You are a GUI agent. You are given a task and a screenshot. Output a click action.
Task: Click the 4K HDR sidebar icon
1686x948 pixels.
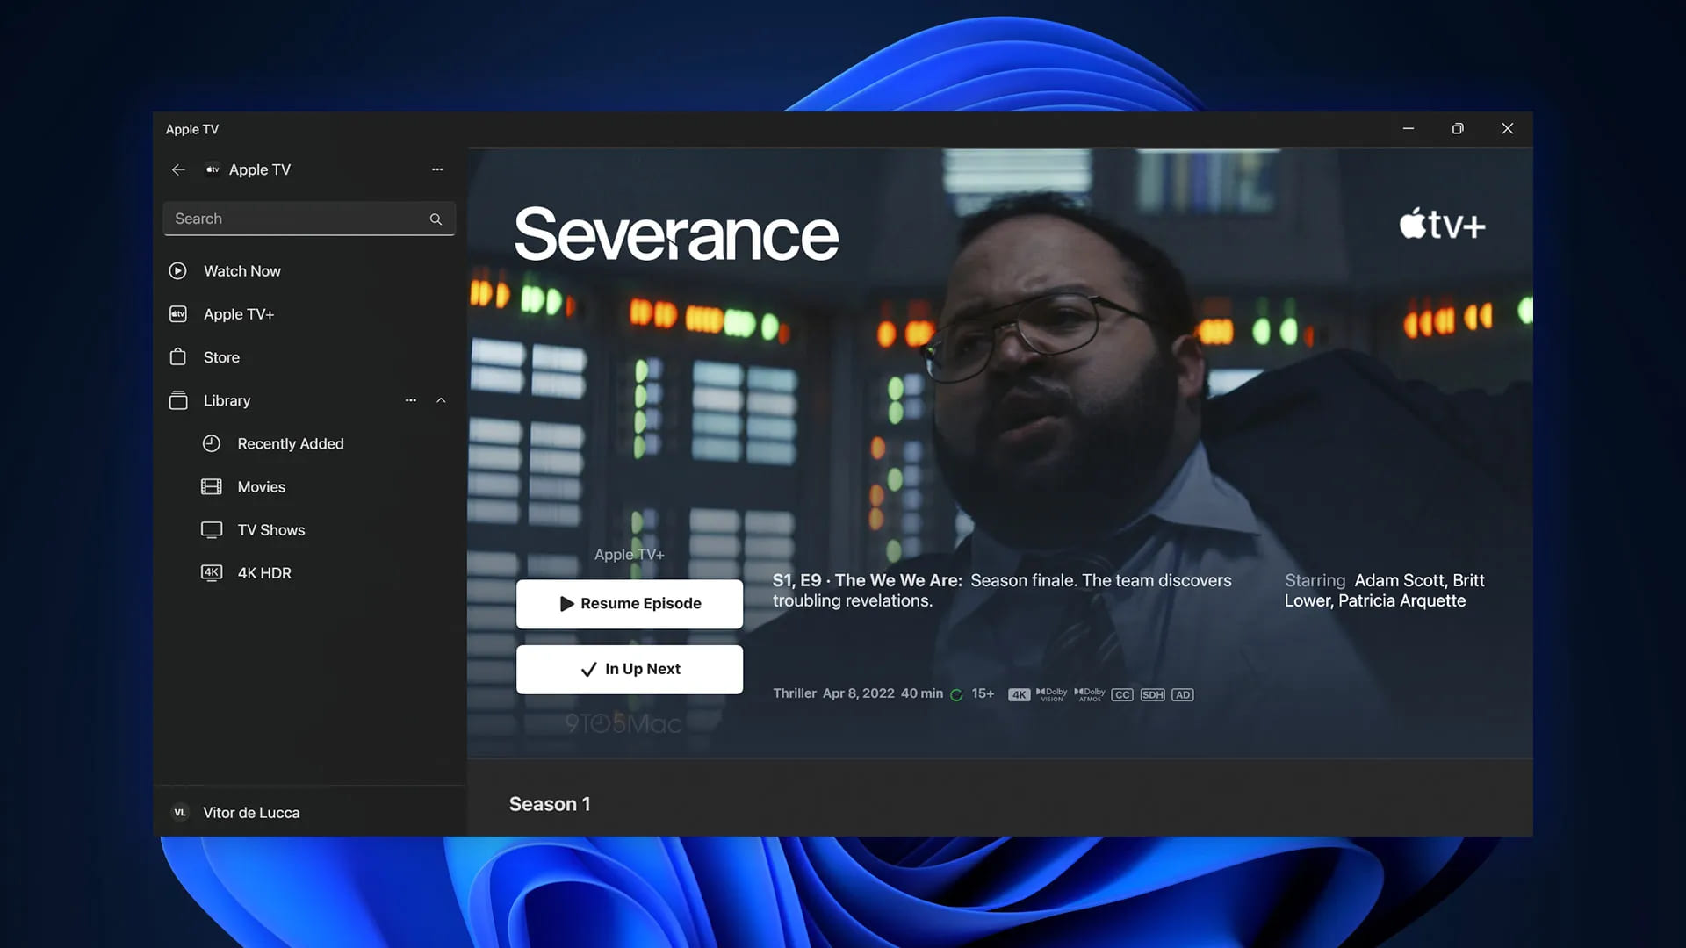(211, 573)
